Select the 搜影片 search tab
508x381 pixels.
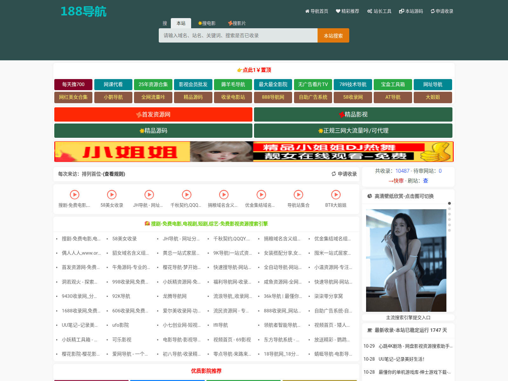pyautogui.click(x=237, y=23)
